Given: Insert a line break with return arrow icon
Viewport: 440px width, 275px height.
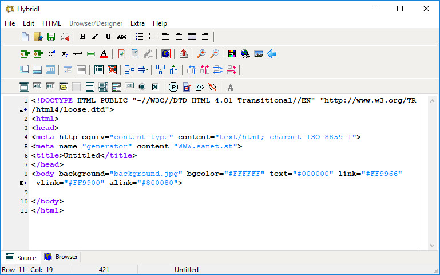Looking at the screenshot, I should point(78,54).
